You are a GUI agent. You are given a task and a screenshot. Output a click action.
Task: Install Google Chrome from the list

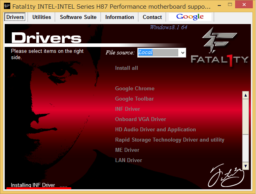[135, 88]
